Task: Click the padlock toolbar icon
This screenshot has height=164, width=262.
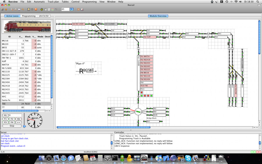Action: click(46, 9)
